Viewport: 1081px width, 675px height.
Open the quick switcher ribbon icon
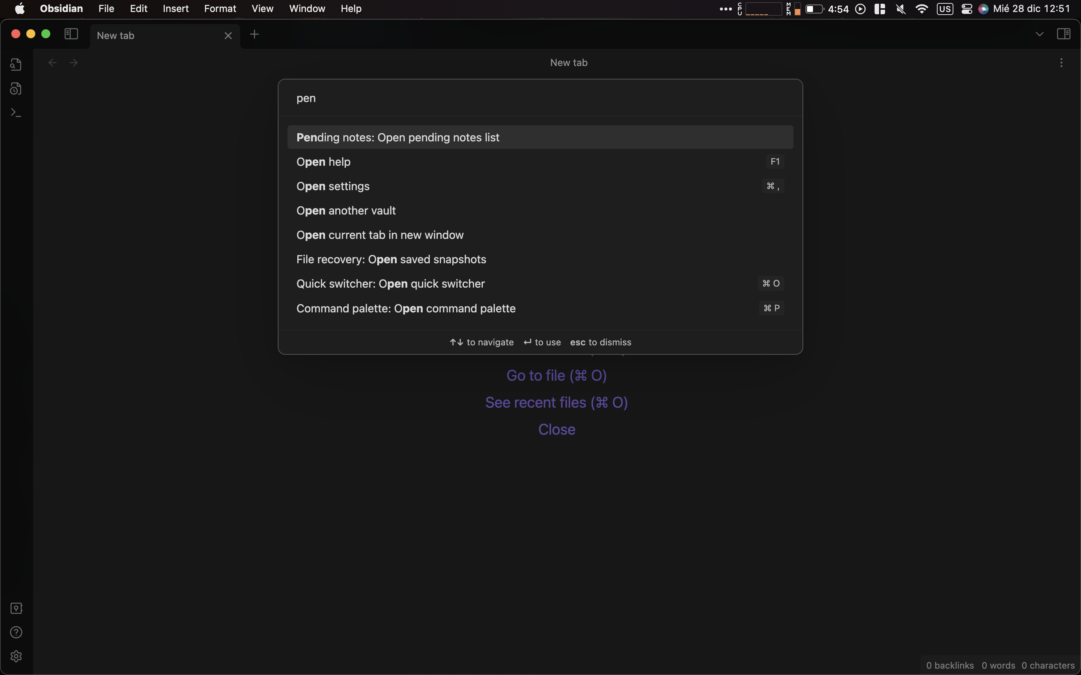click(16, 65)
